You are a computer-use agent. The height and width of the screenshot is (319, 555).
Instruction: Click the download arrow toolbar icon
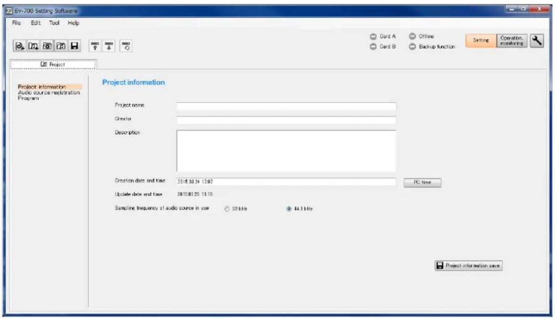(x=109, y=46)
